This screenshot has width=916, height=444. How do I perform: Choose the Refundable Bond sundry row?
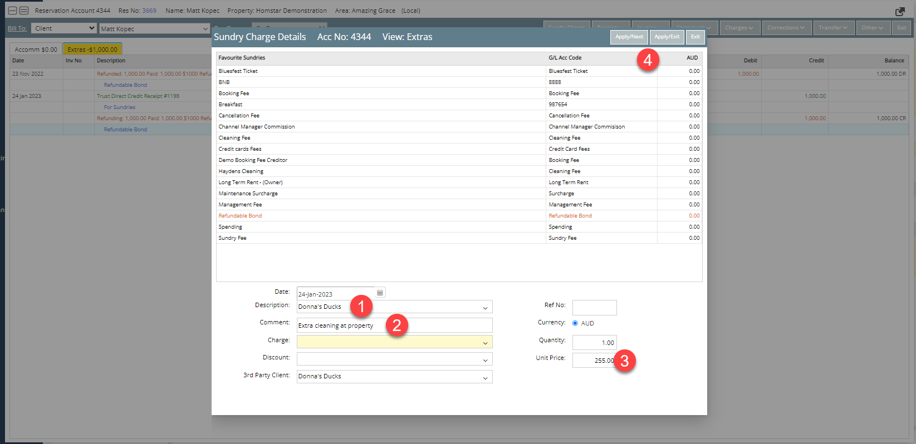240,216
